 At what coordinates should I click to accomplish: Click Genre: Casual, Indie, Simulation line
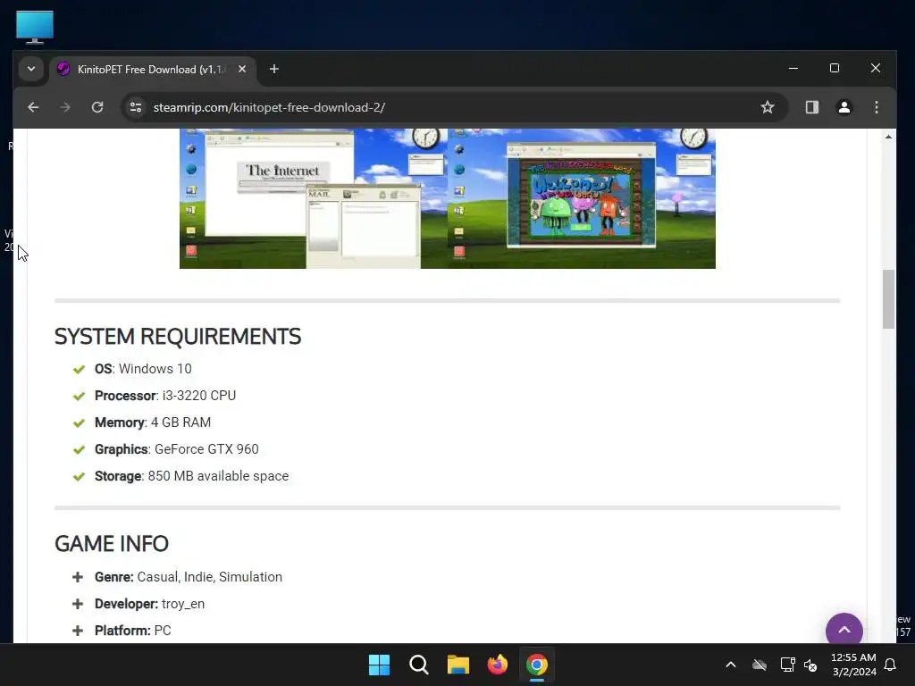(189, 577)
